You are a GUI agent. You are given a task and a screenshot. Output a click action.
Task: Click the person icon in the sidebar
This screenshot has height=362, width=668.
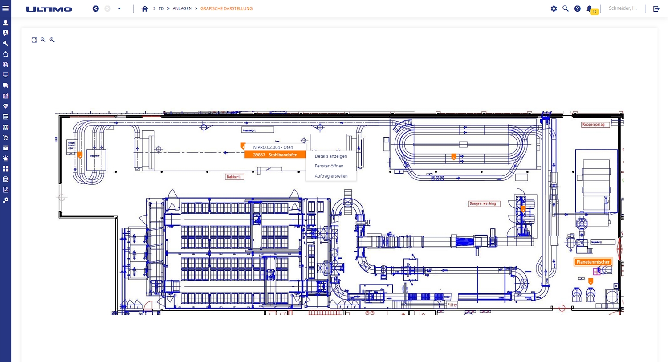(5, 23)
